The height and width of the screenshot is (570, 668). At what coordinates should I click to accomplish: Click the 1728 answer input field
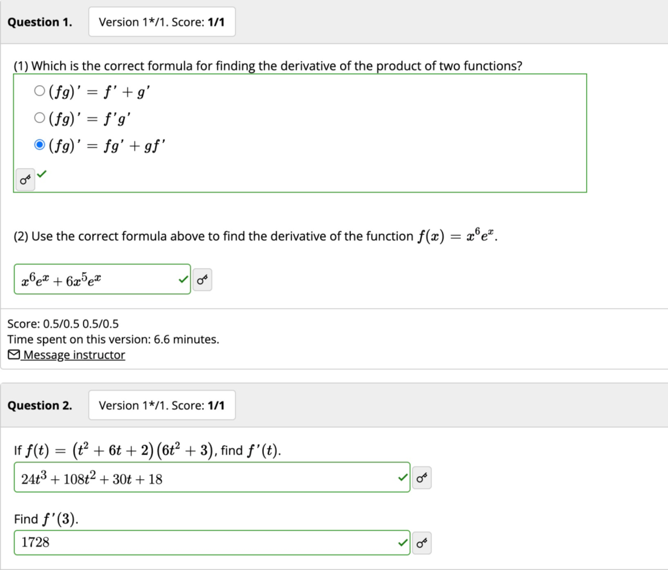(x=212, y=542)
